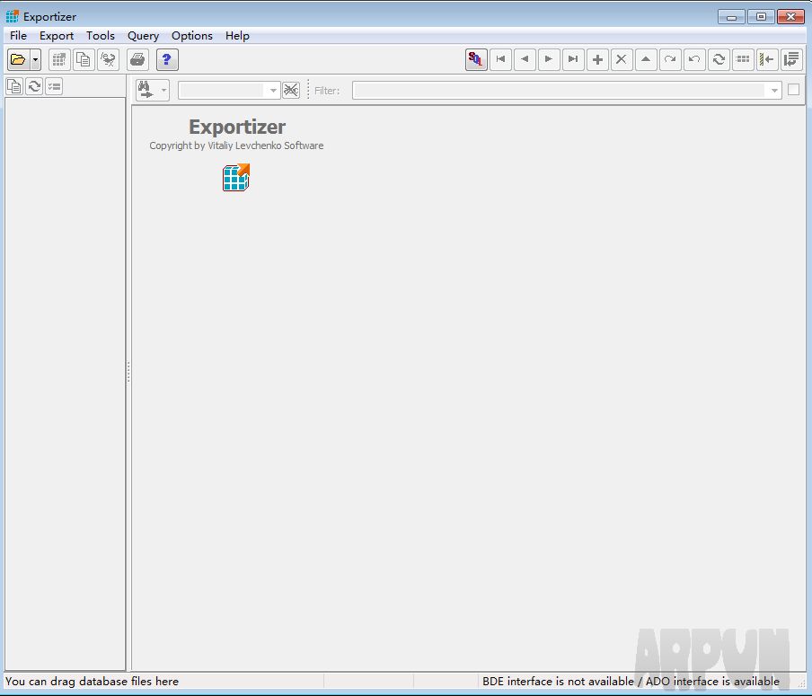Navigate to the first record
Viewport: 812px width, 696px height.
pos(500,59)
